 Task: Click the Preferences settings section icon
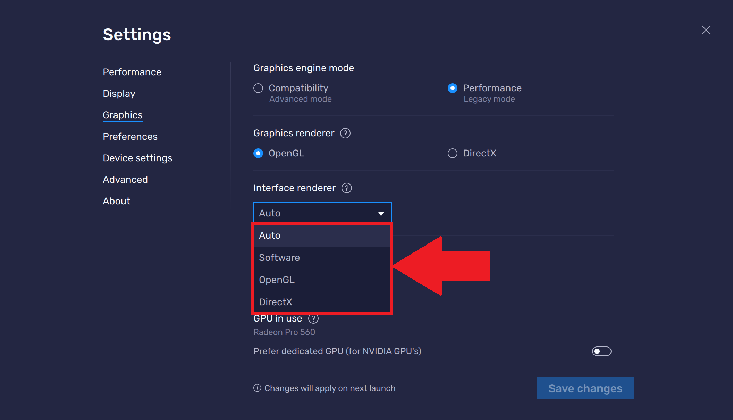(129, 136)
